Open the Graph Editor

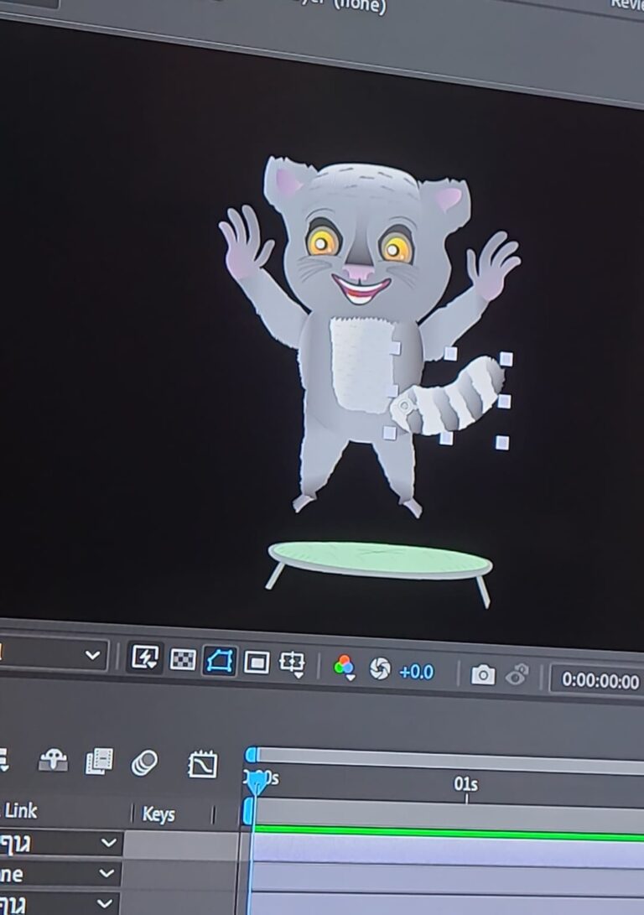click(x=203, y=764)
